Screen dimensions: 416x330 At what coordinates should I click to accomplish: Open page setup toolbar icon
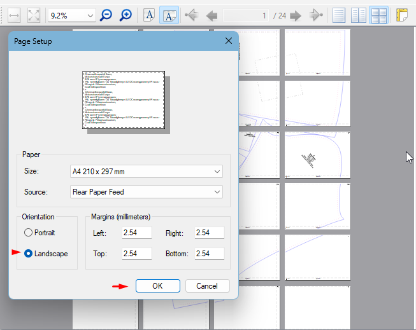[402, 15]
